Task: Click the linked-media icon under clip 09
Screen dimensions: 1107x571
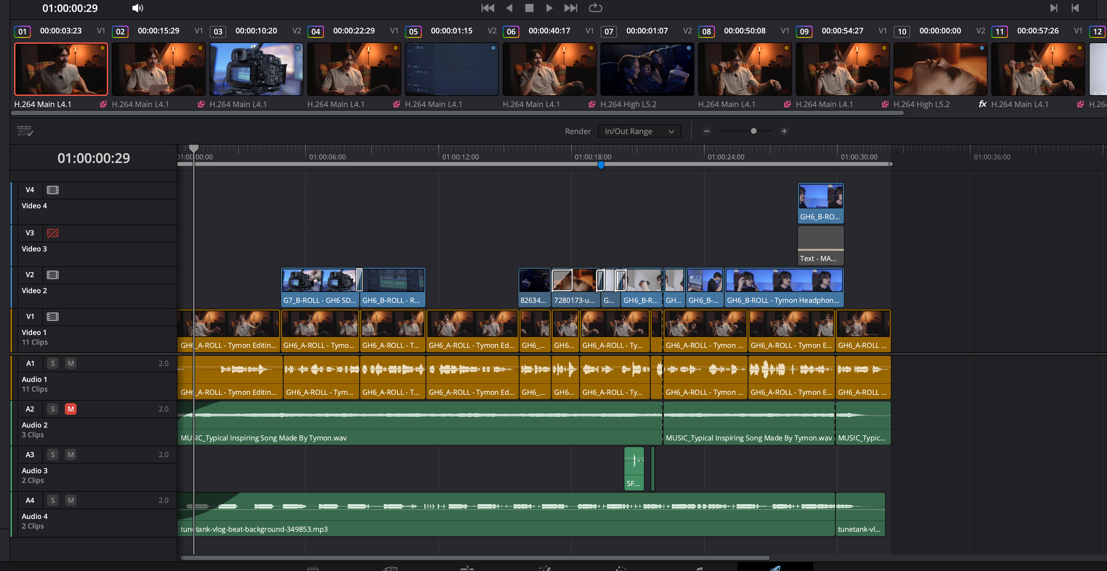Action: 885,104
